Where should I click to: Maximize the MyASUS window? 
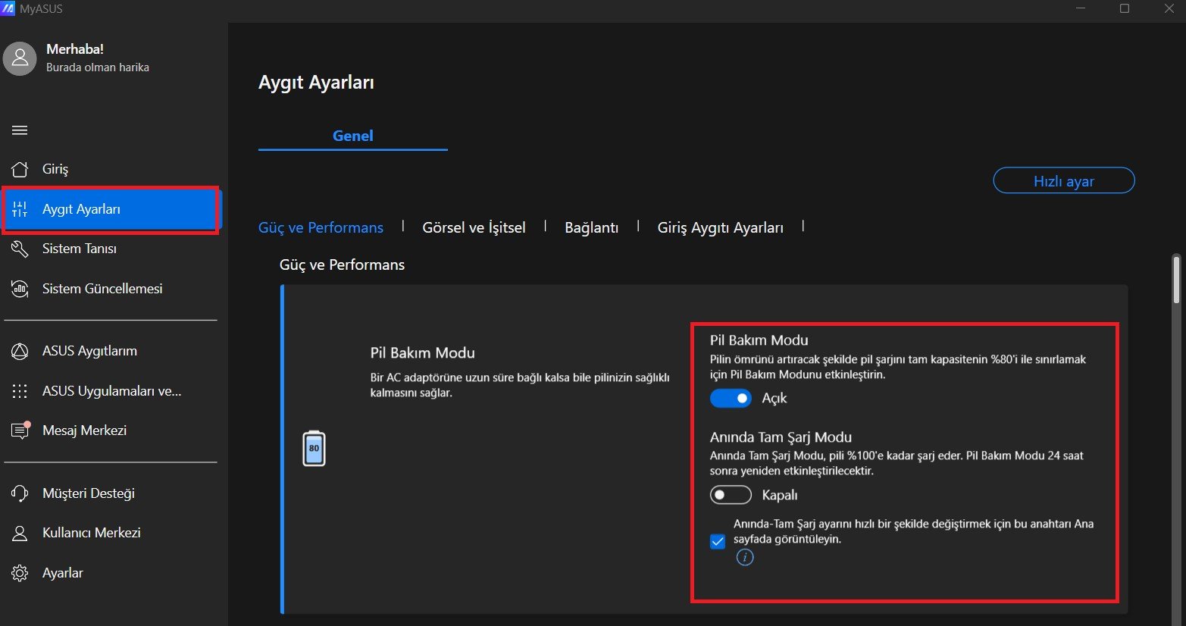pyautogui.click(x=1125, y=8)
